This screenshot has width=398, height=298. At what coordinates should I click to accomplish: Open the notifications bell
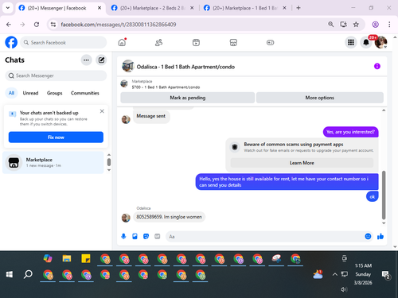[366, 42]
